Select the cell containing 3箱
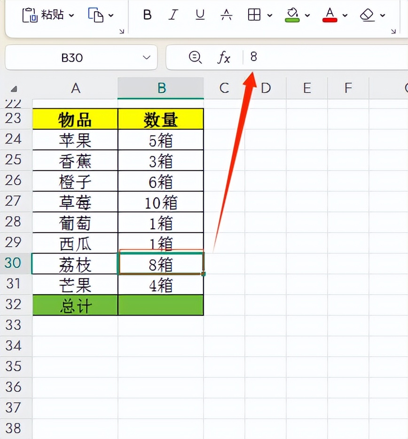The image size is (408, 439). 161,160
